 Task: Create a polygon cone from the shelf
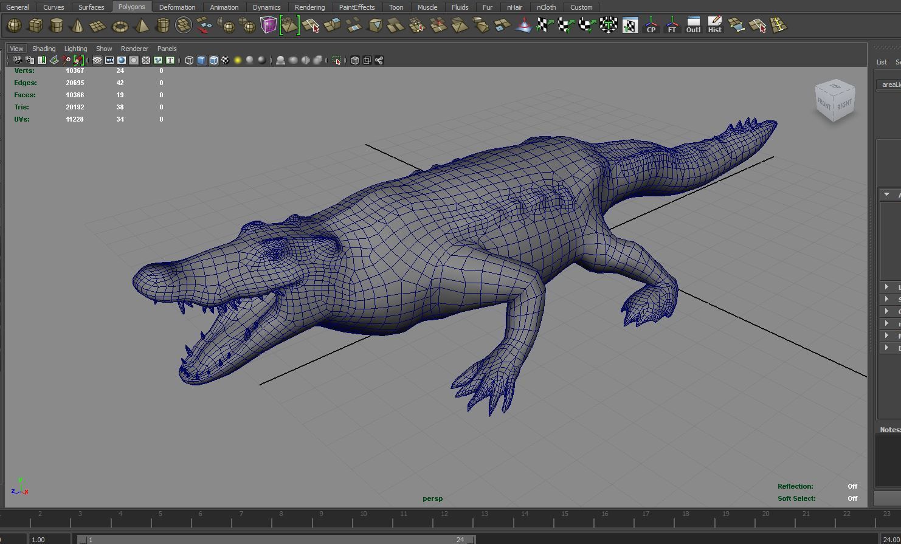click(x=77, y=26)
